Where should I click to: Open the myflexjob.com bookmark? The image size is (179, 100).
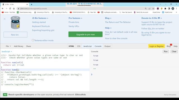pos(109,12)
